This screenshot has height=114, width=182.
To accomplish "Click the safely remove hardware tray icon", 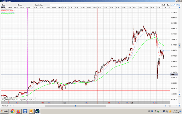I will coord(158,111).
